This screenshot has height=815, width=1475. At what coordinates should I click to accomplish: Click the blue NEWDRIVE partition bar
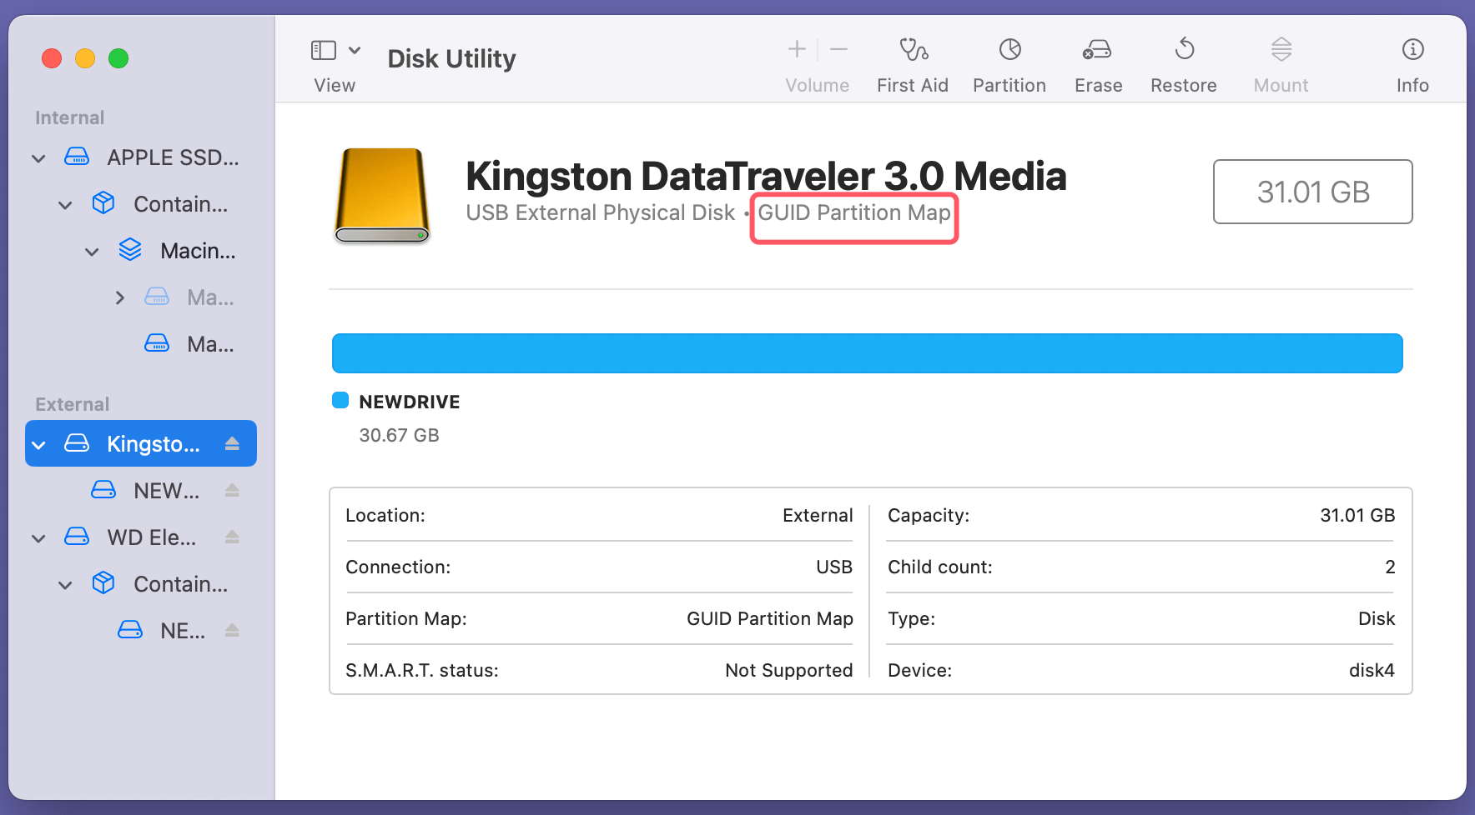pyautogui.click(x=867, y=352)
